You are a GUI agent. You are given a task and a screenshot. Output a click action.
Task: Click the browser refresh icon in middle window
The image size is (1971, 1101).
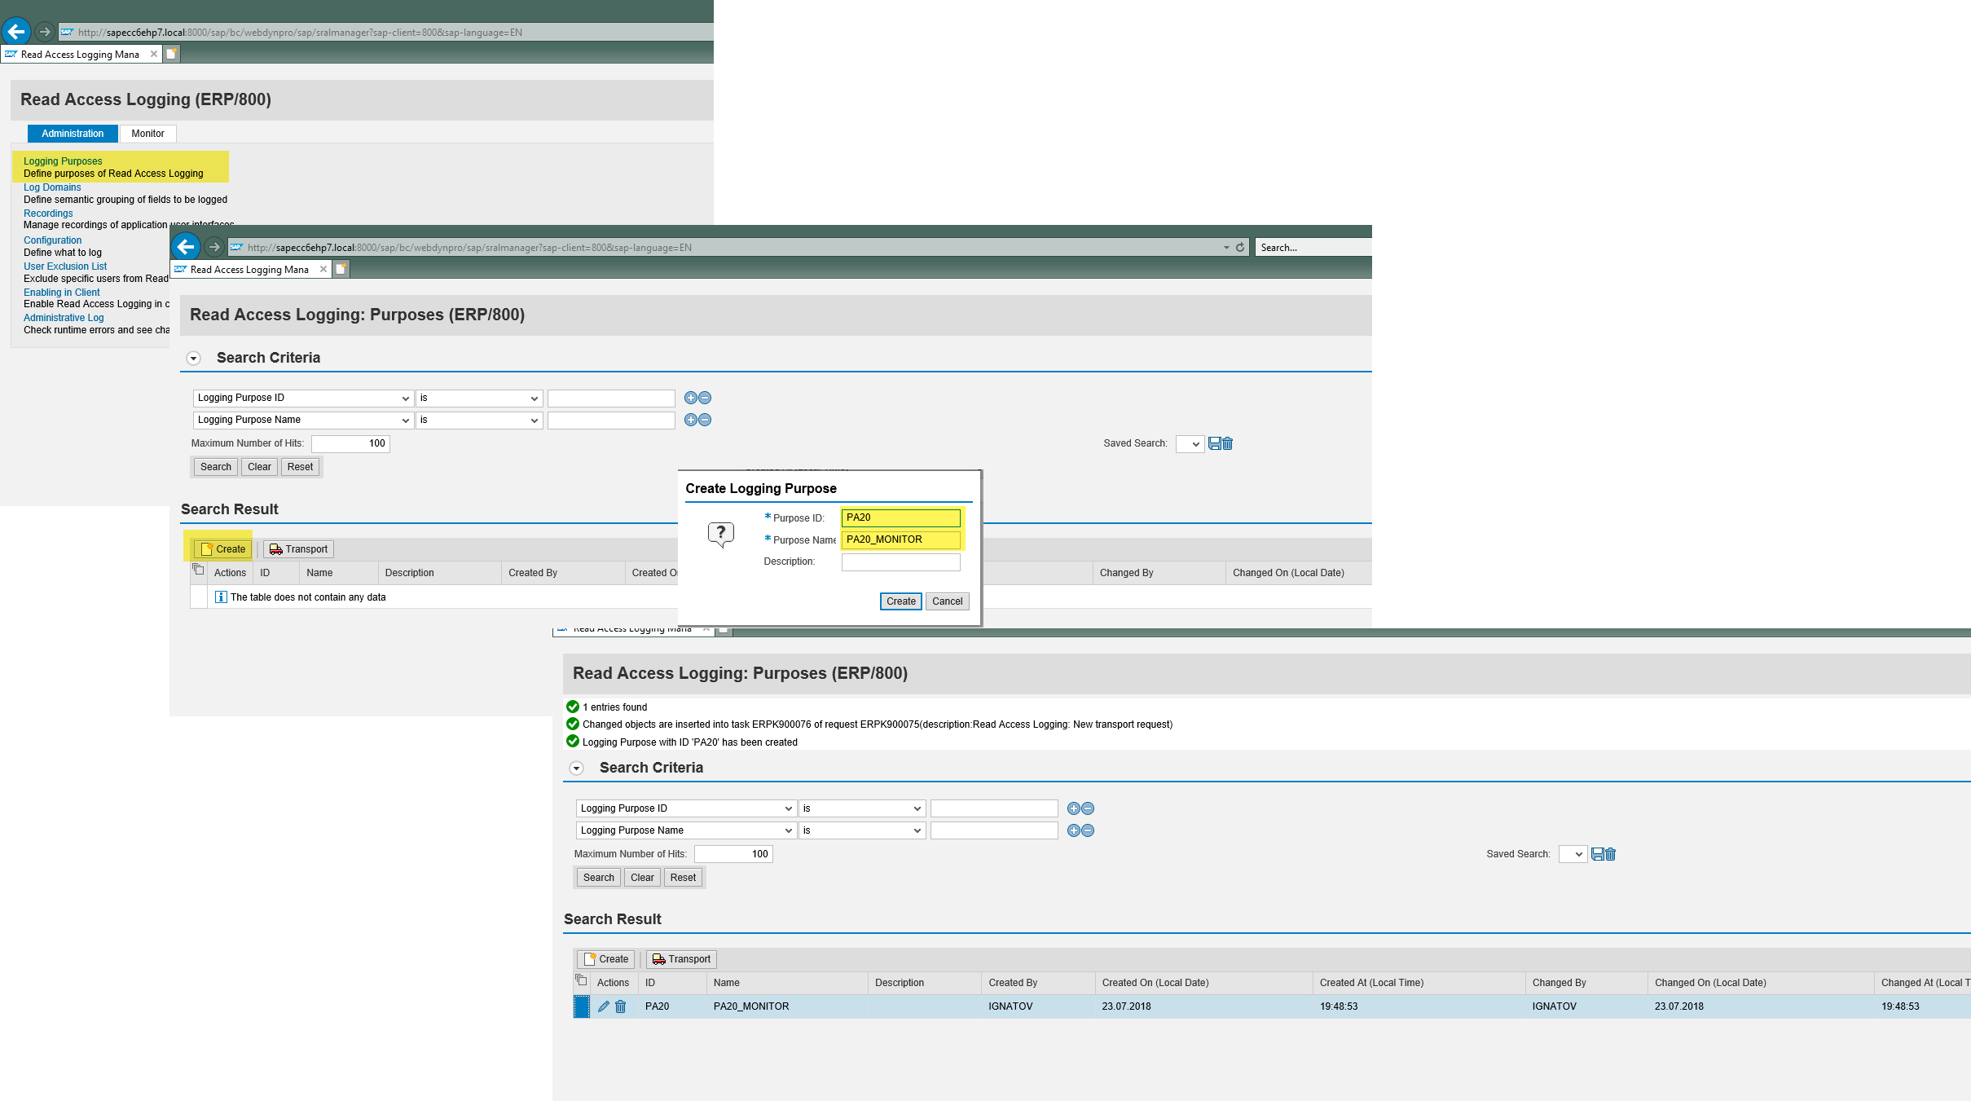coord(1240,248)
